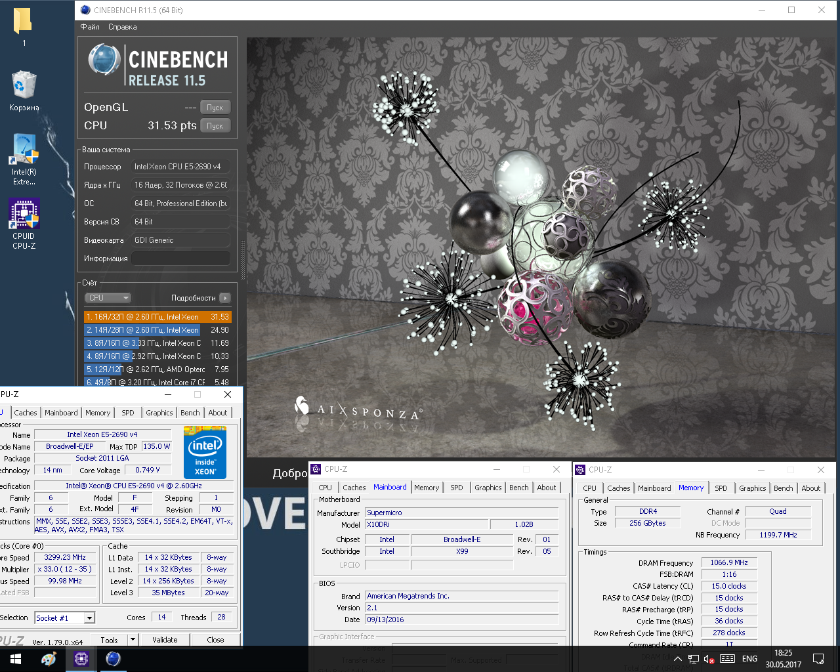The image size is (840, 672).
Task: Select ranking row 12Я/12П AMD Opteron 7.95
Action: click(x=157, y=369)
